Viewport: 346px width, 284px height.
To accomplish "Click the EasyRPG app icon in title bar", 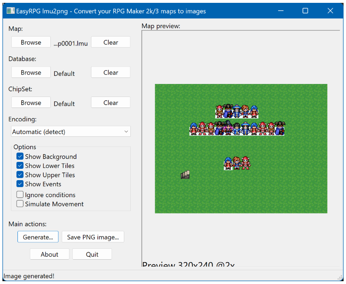I will pos(11,11).
